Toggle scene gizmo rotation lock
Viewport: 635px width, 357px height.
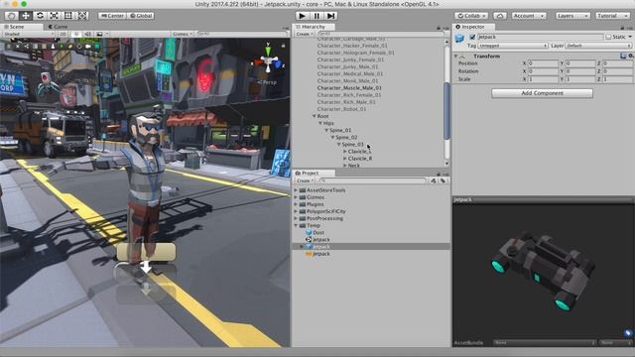click(x=283, y=46)
